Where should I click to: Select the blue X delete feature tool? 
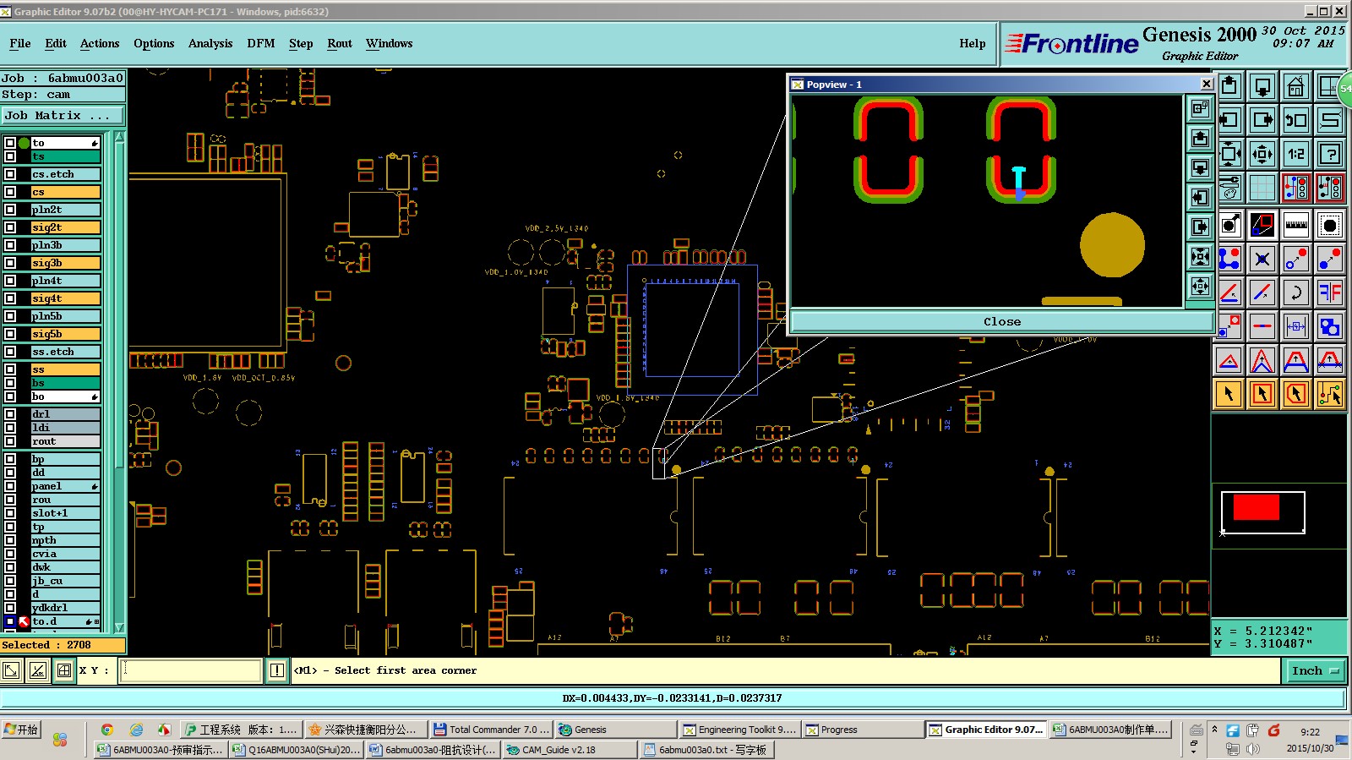(1262, 259)
